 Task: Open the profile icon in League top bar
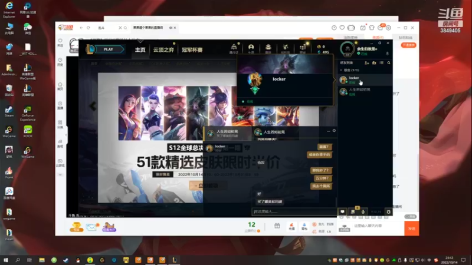pos(251,48)
